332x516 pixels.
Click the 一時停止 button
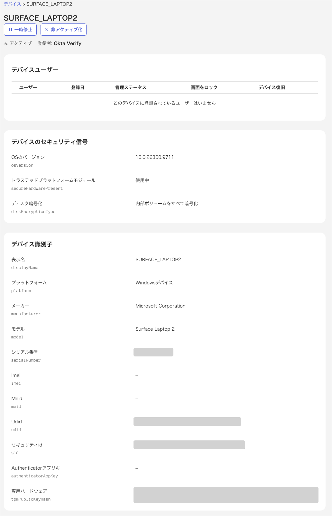tap(20, 30)
